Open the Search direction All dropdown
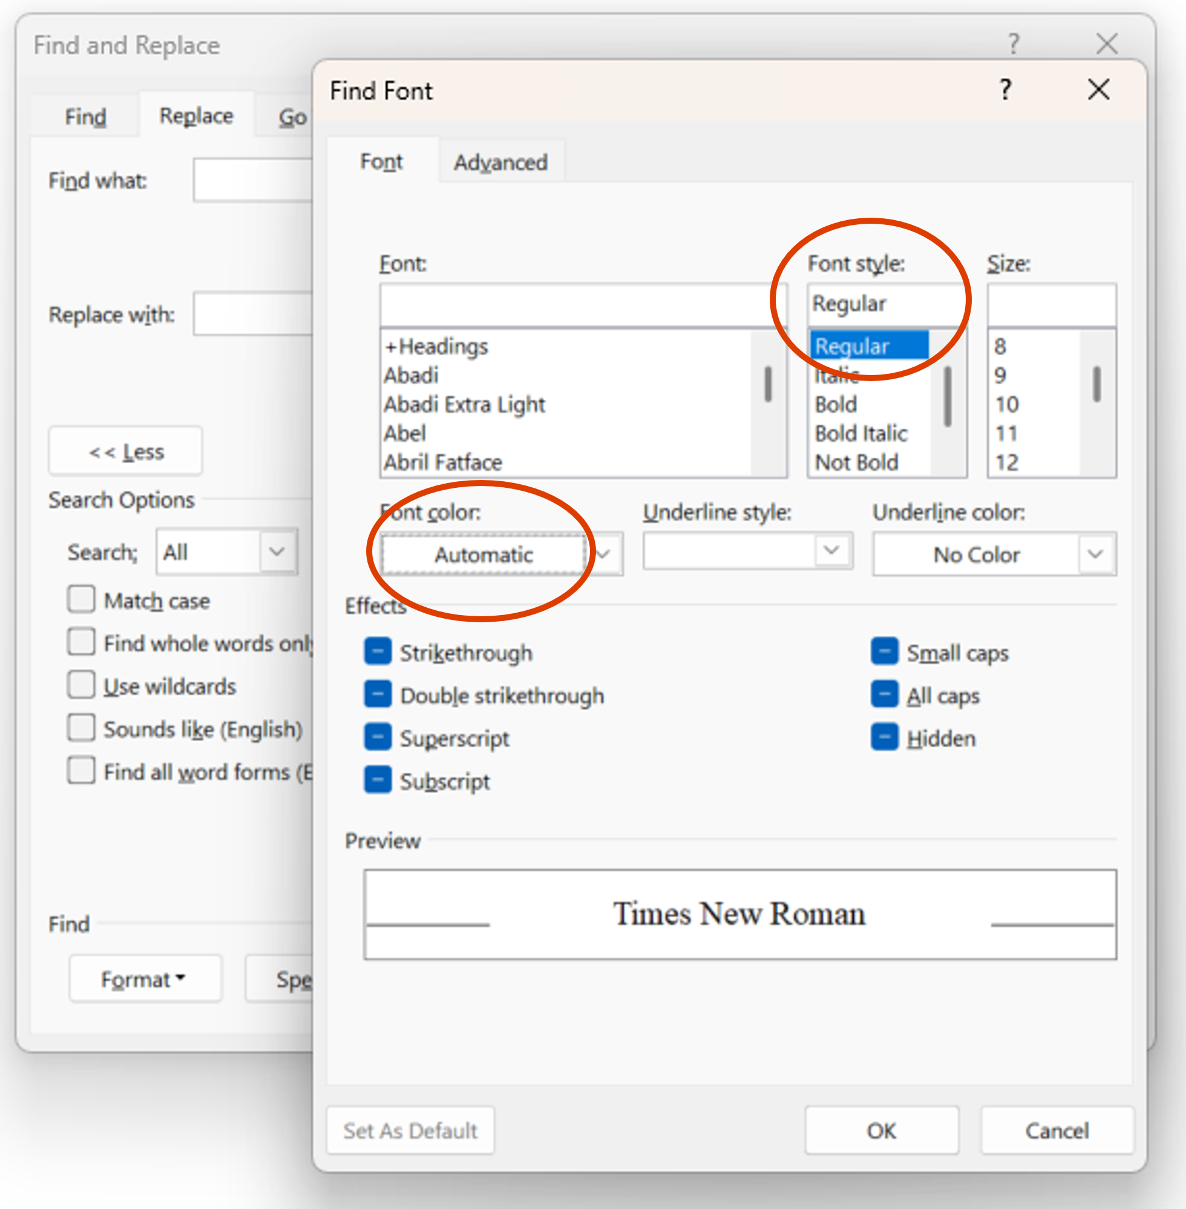This screenshot has height=1209, width=1186. (277, 552)
